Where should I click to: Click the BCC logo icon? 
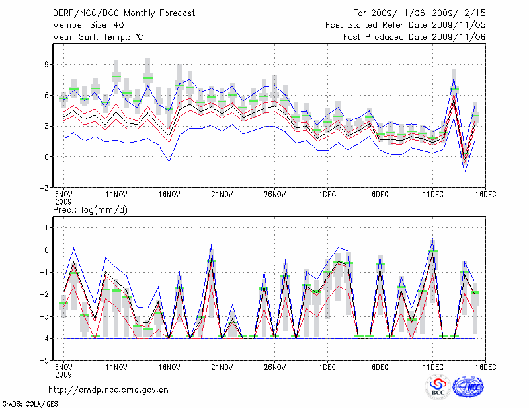tap(437, 387)
